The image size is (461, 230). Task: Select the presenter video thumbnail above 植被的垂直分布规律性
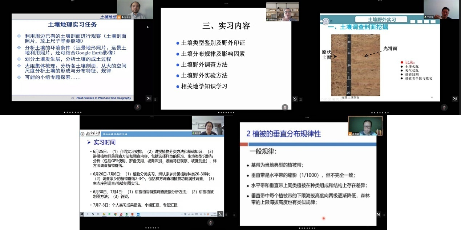(x=365, y=126)
